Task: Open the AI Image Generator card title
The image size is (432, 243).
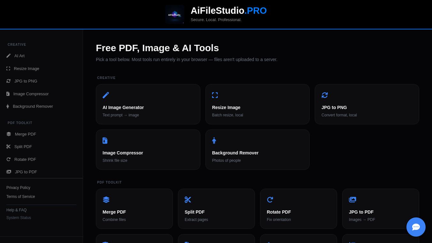Action: click(x=123, y=107)
